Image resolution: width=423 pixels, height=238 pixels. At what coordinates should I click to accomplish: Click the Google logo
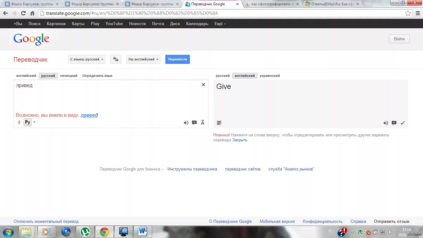[x=31, y=39]
